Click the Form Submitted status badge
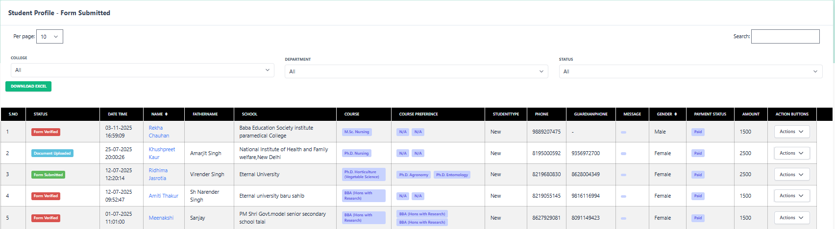835x229 pixels. [48, 175]
